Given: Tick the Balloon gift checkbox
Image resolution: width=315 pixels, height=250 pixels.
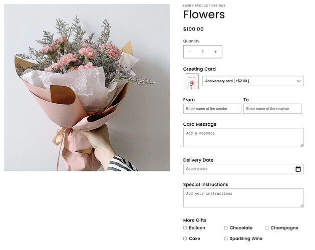Looking at the screenshot, I should (x=185, y=228).
